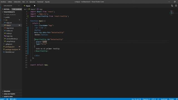Open problems panel via errors and warnings count

[13, 99]
